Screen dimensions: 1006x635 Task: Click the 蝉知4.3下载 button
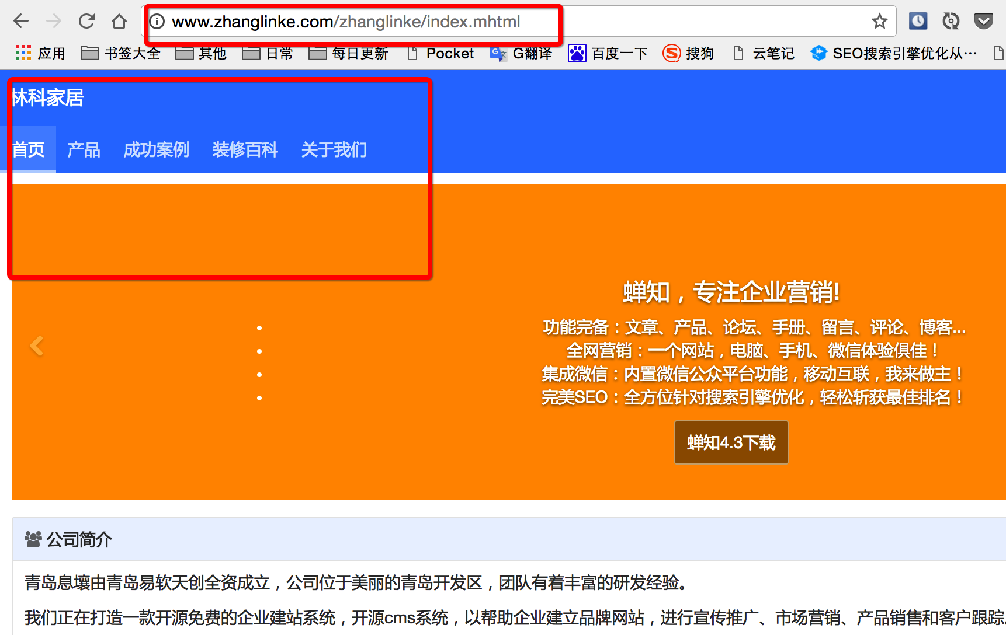pos(731,442)
